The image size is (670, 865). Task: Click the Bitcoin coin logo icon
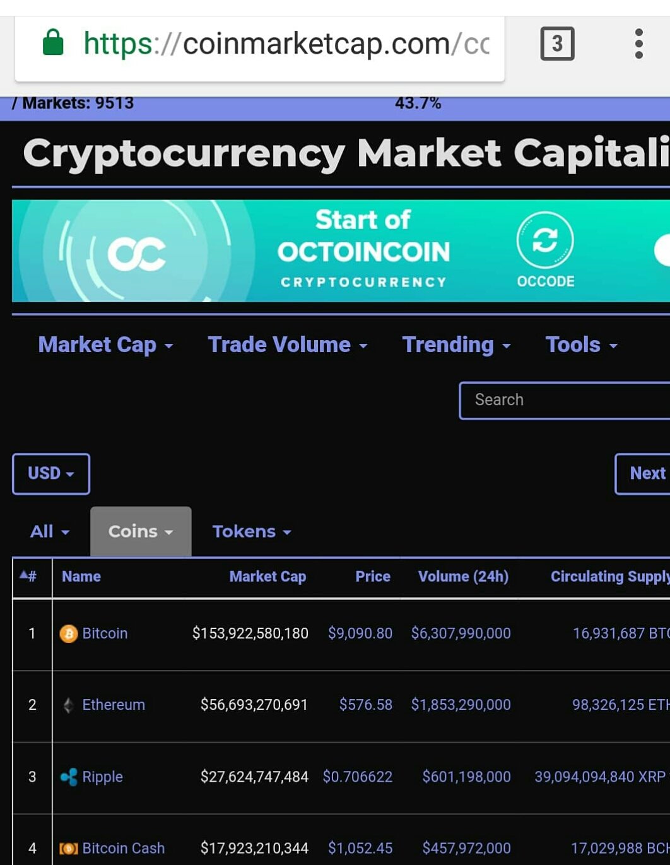click(68, 633)
